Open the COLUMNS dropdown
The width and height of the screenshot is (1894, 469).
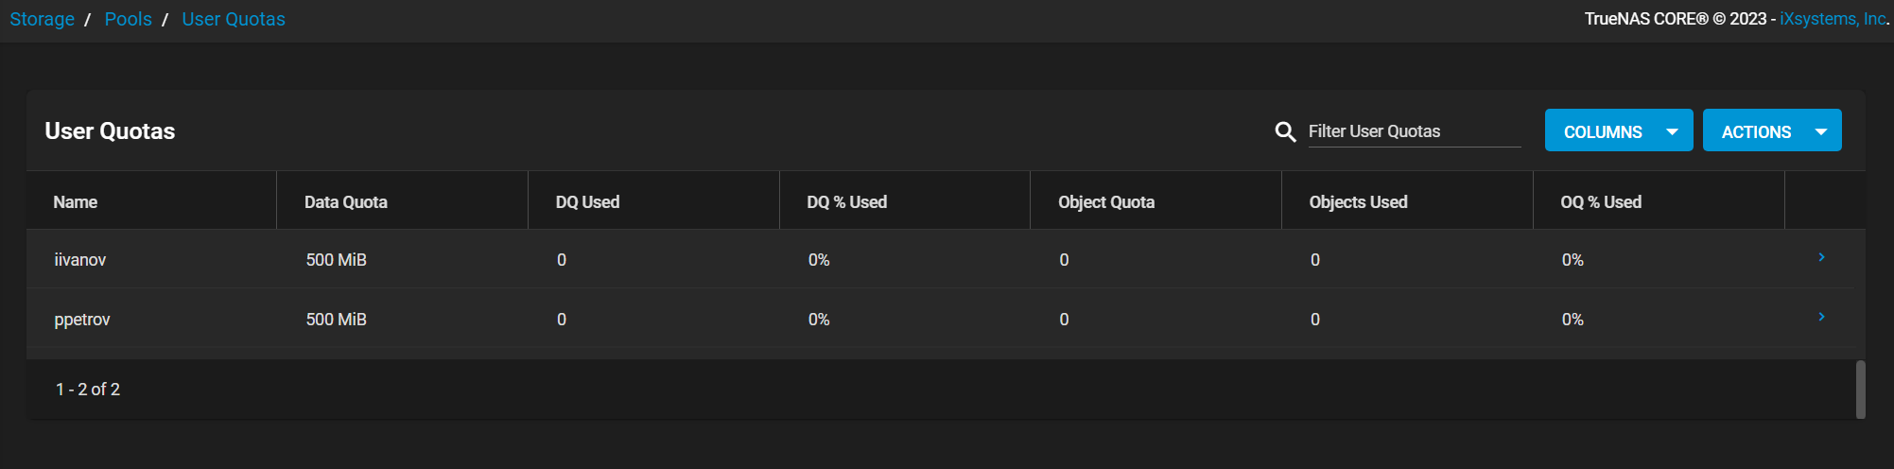tap(1619, 130)
